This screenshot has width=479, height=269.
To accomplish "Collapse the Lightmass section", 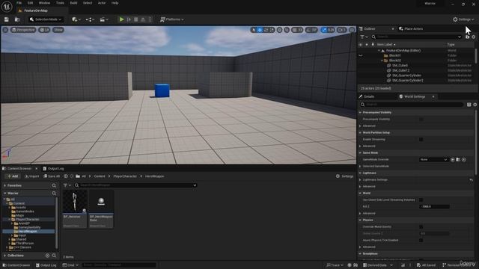I will (x=361, y=173).
